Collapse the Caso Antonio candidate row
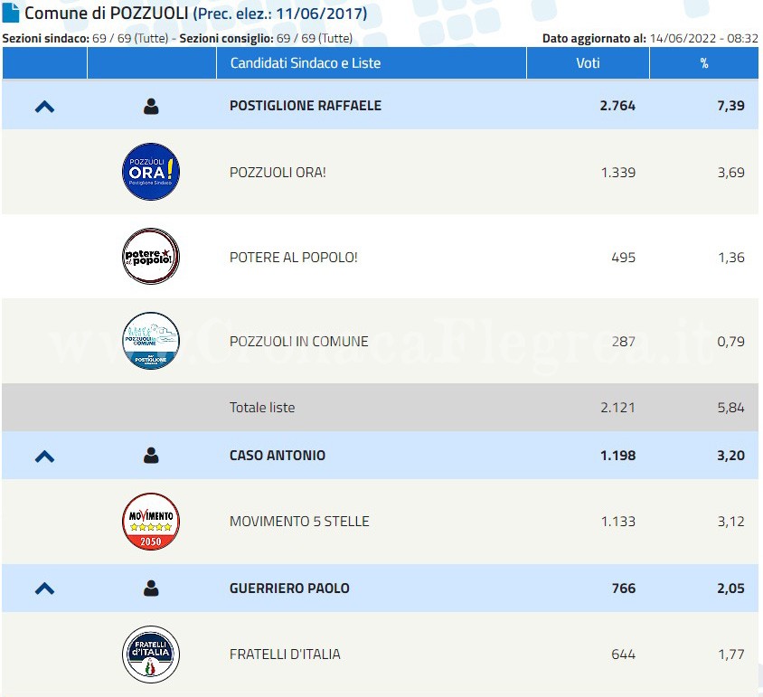The height and width of the screenshot is (697, 763). tap(44, 456)
